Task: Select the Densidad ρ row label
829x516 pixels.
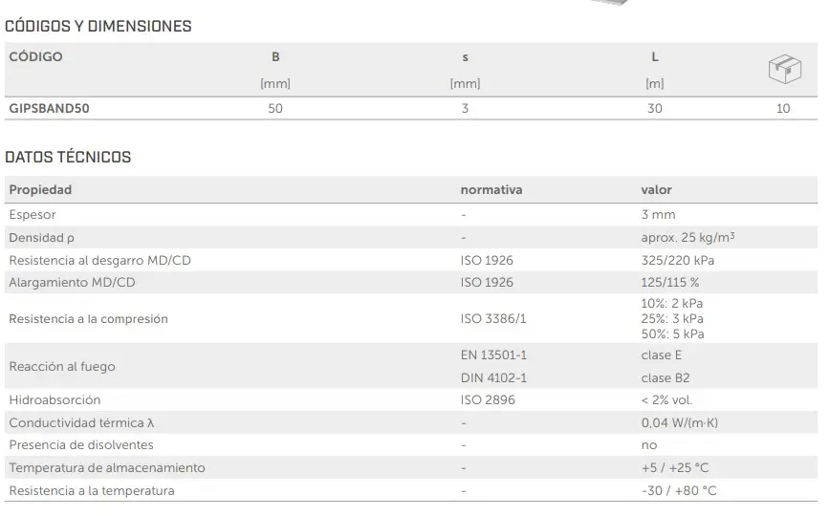Action: pyautogui.click(x=41, y=237)
